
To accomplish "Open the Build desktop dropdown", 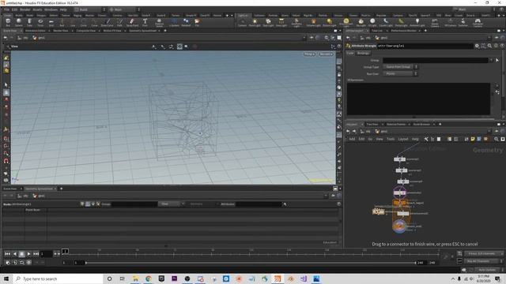I will click(89, 9).
